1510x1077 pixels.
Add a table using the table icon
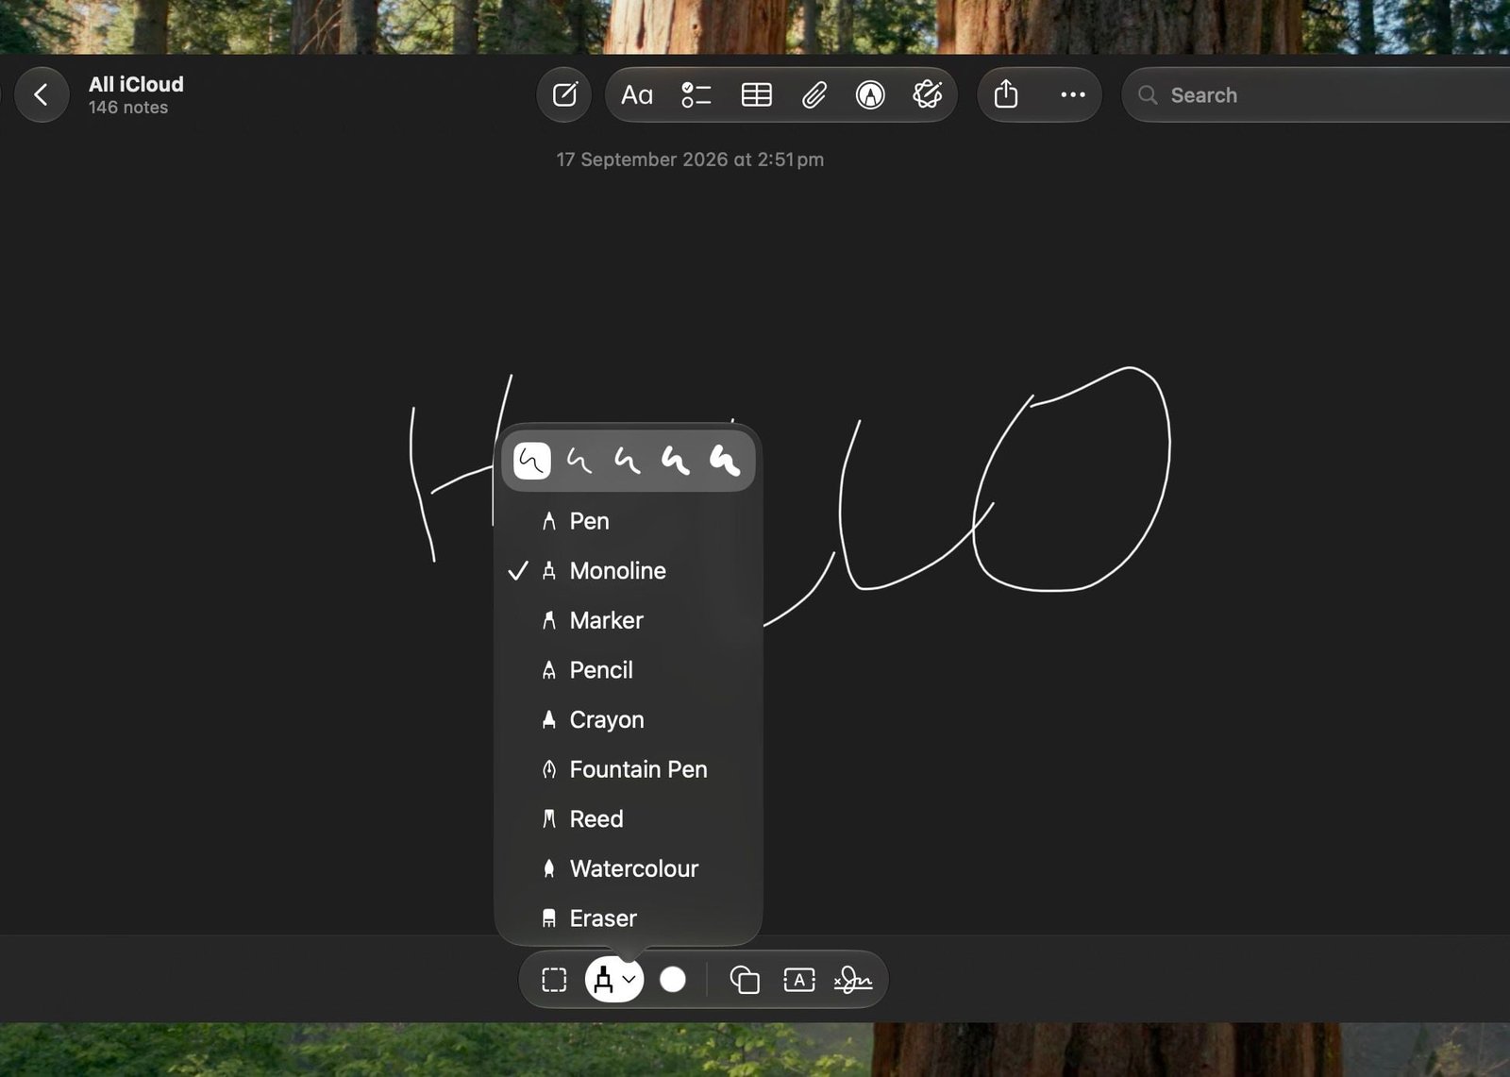[x=756, y=94]
